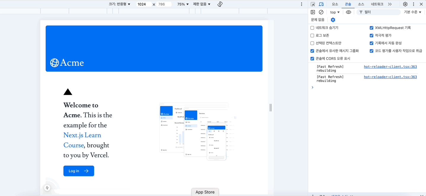Uncheck 기록에서 자동 완성
This screenshot has width=426, height=196.
[x=371, y=43]
